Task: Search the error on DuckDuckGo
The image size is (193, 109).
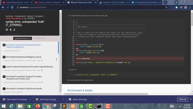Action: (11, 30)
